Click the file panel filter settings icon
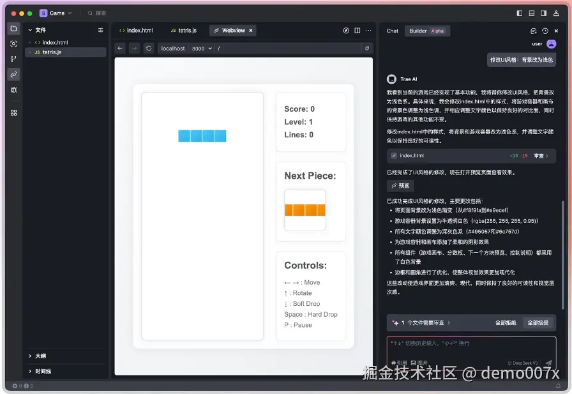This screenshot has height=394, width=572. tap(100, 30)
